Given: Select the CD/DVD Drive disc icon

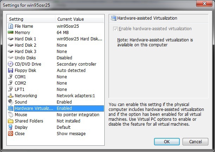Looking at the screenshot, I should [x=11, y=64].
